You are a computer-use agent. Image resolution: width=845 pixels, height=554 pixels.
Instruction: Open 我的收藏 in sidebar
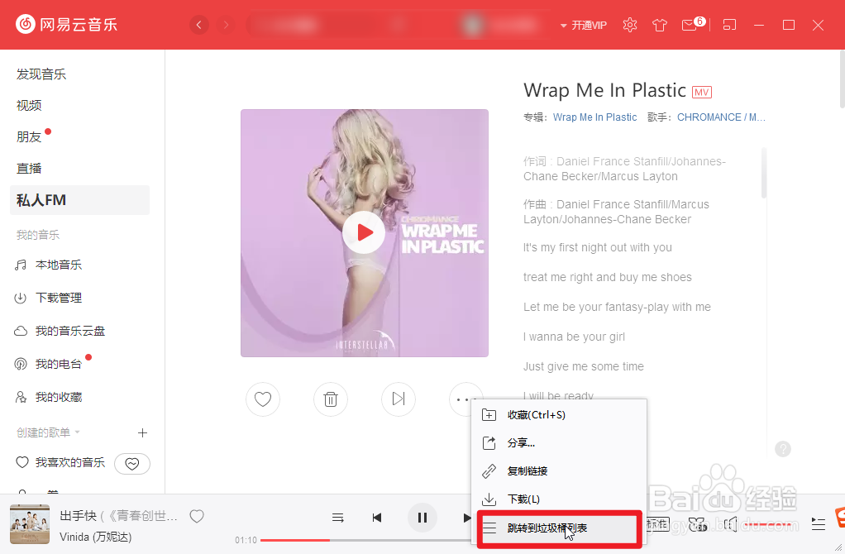click(x=58, y=397)
